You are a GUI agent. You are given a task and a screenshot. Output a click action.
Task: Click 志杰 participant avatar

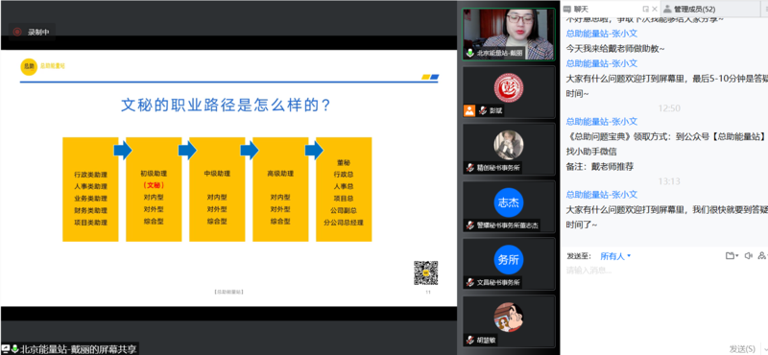[x=509, y=202]
